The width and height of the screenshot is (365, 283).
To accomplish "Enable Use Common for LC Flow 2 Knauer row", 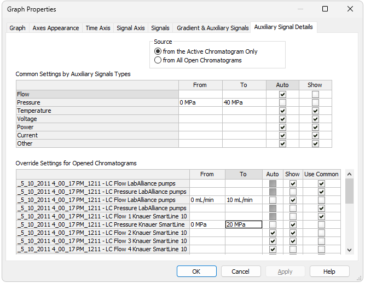I will pyautogui.click(x=321, y=233).
